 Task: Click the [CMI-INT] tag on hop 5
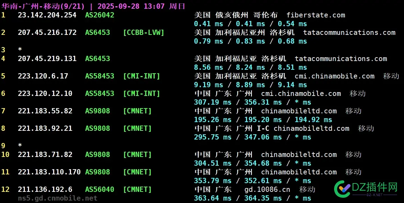click(x=142, y=76)
